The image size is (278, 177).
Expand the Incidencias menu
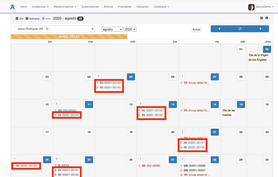(40, 7)
